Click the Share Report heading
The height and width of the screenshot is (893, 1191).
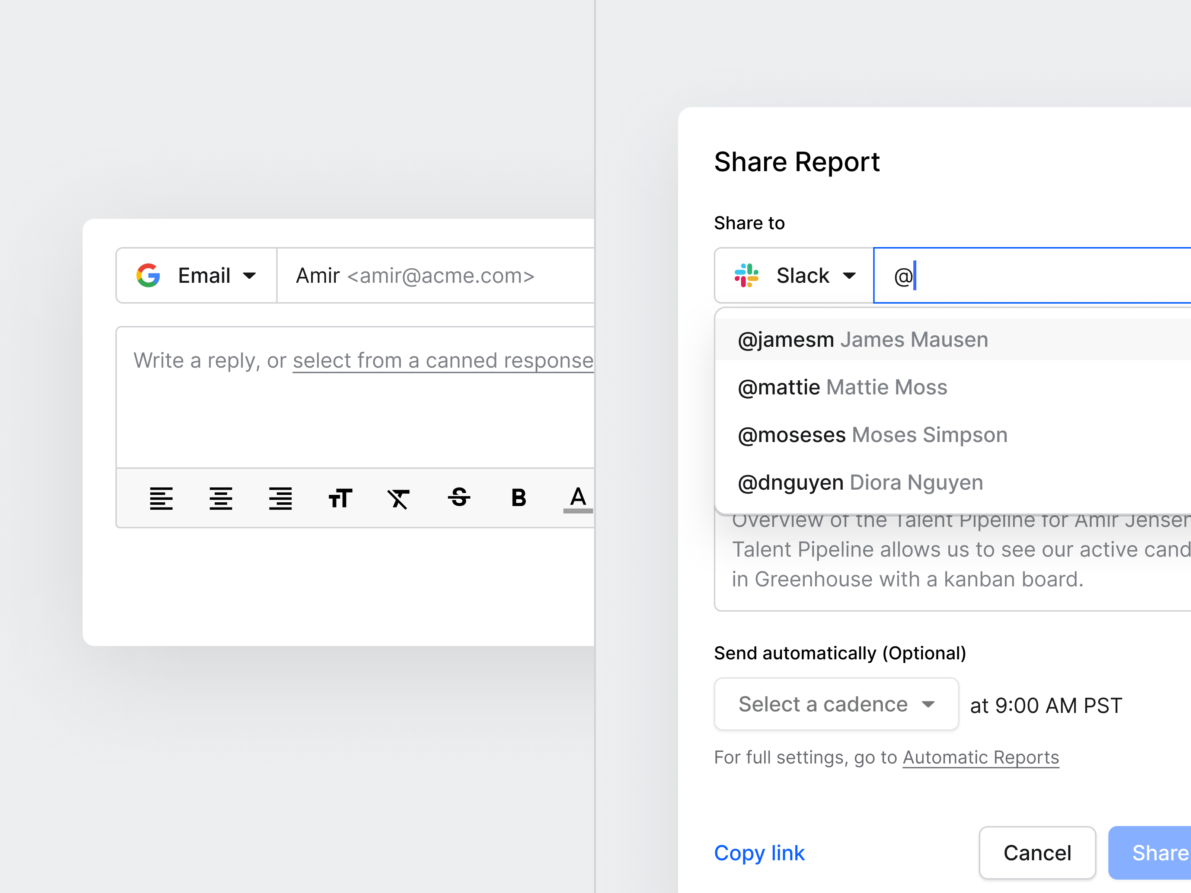point(797,162)
